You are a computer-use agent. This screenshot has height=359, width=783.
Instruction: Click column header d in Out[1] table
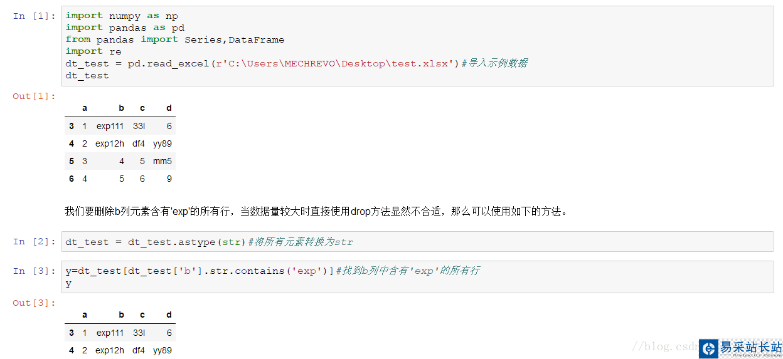169,108
